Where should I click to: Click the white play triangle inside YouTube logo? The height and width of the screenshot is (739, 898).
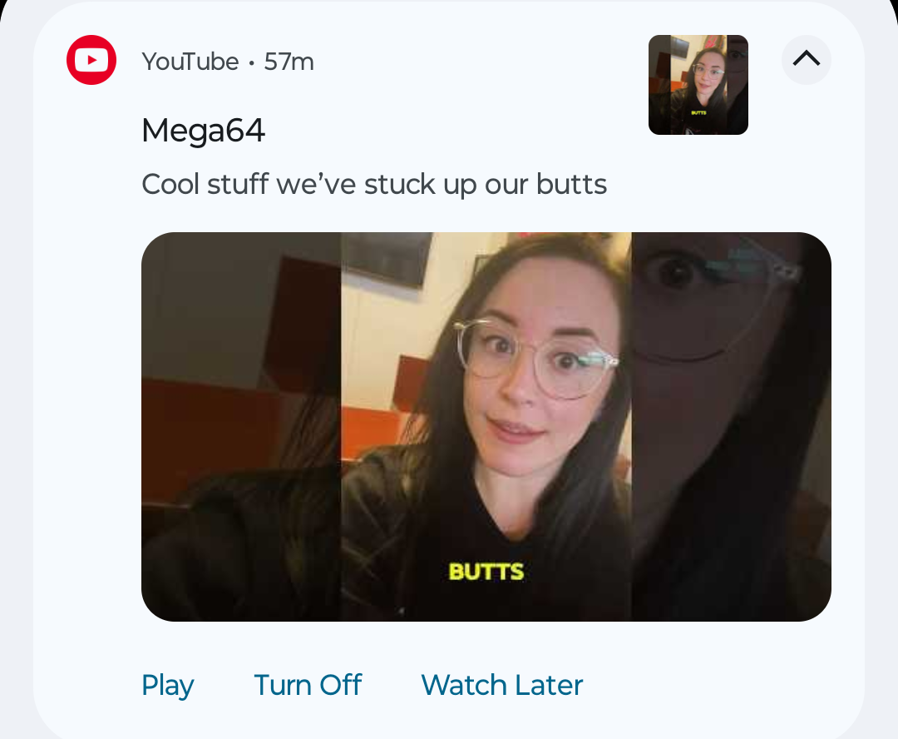point(92,60)
